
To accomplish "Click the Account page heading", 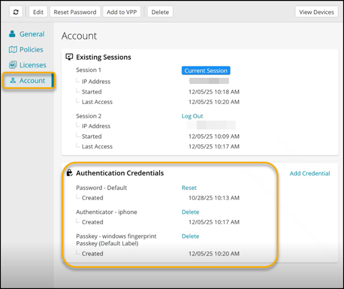I will 79,36.
